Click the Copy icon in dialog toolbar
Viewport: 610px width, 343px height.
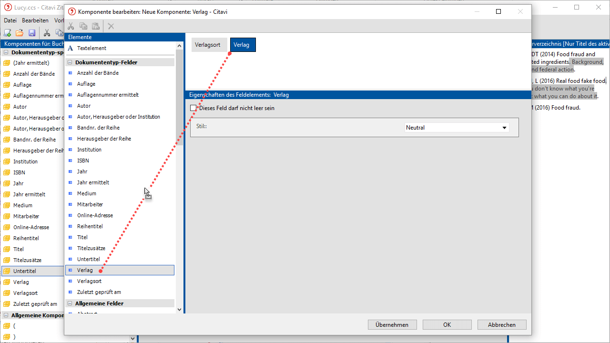tap(83, 26)
